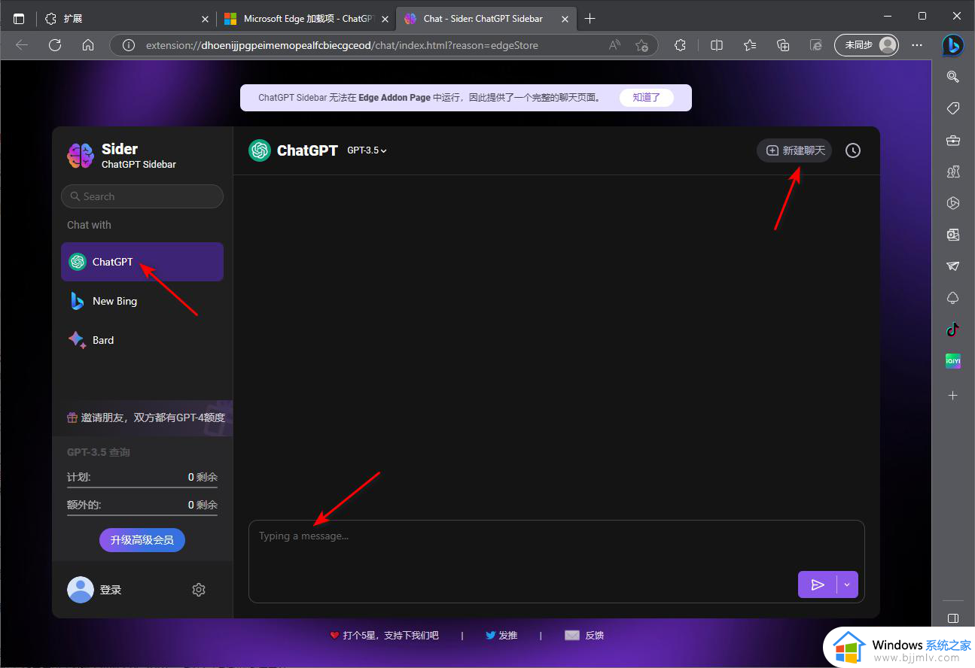Open Outlook sidebar icon
The height and width of the screenshot is (668, 975).
pyautogui.click(x=953, y=235)
